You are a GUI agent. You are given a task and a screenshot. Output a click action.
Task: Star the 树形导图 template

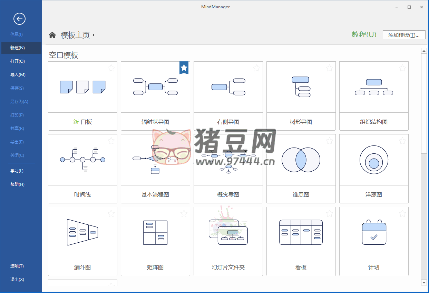click(330, 68)
